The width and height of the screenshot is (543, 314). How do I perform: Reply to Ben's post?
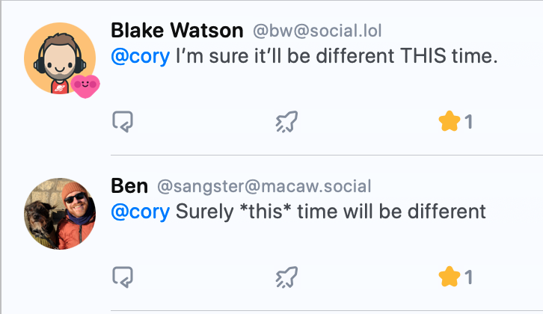click(123, 277)
